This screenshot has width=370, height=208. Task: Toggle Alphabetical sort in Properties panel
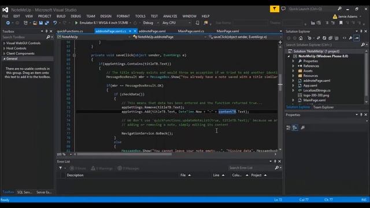click(295, 128)
